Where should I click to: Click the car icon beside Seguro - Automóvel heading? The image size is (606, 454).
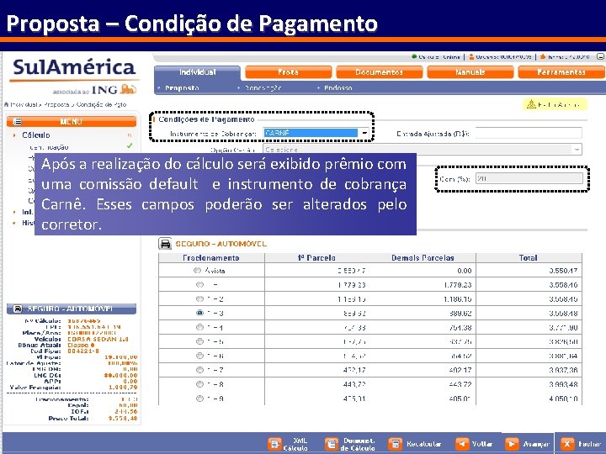point(165,244)
